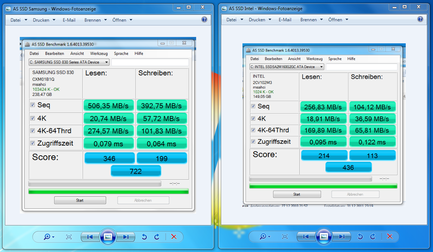Viewport: 433px width, 252px height.
Task: Open zoom control in Intel photo viewer
Action: pyautogui.click(x=265, y=237)
